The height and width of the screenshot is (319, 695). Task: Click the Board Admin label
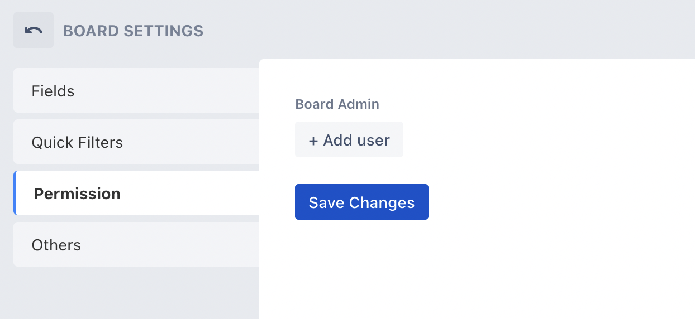[337, 104]
